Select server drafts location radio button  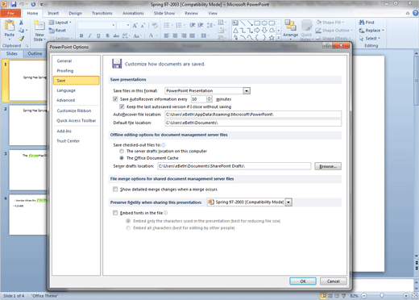[122, 151]
